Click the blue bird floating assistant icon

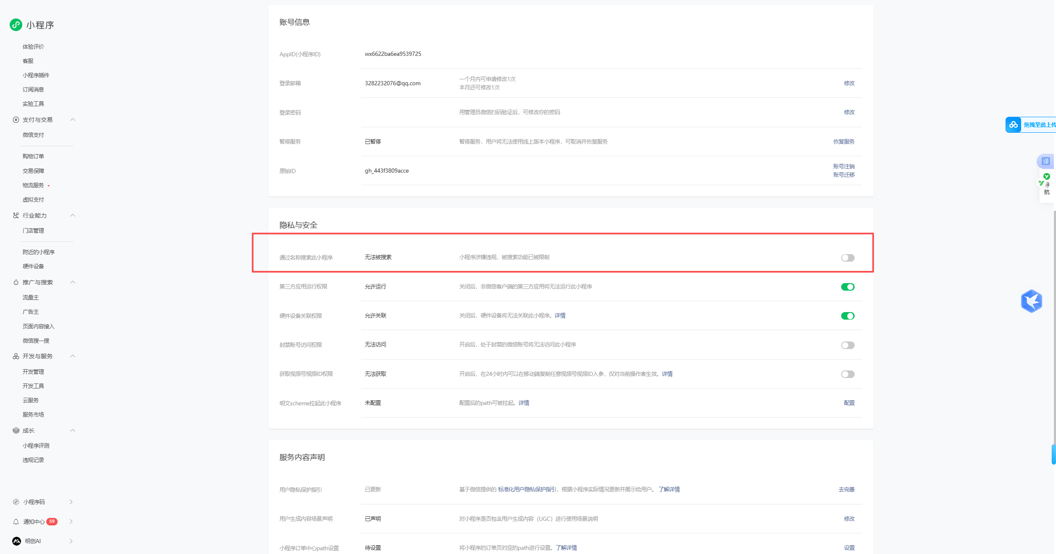[1031, 301]
